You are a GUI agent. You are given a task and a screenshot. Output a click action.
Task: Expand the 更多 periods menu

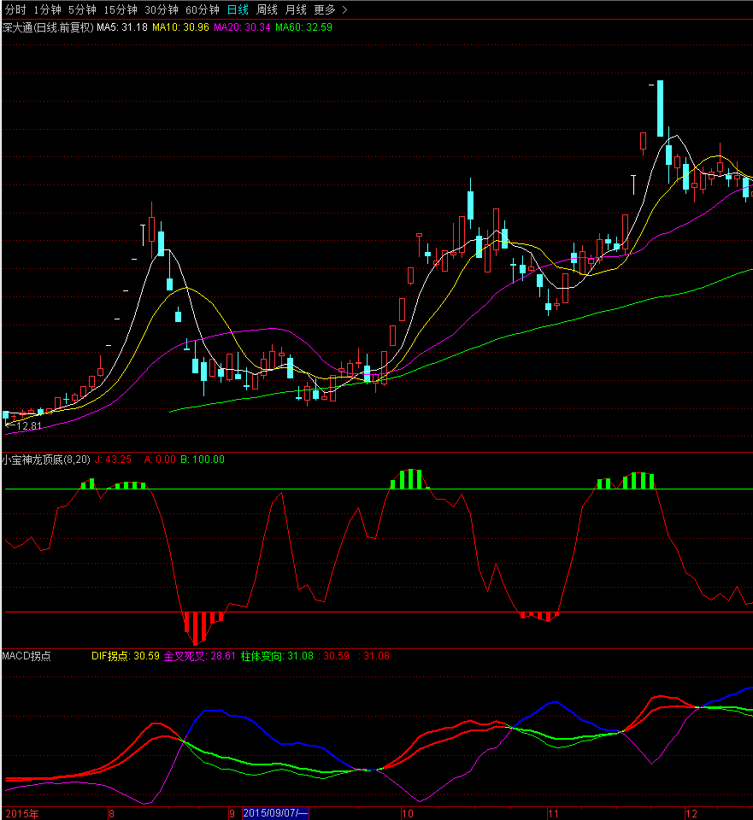[330, 9]
